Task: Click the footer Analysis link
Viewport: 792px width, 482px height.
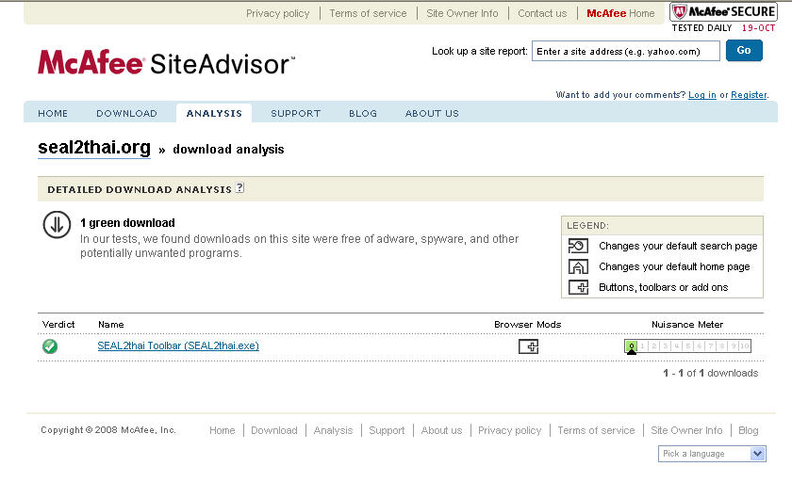Action: pos(333,430)
